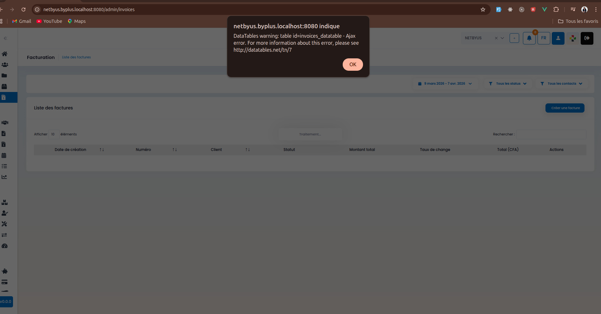601x314 pixels.
Task: Open the Gmail bookmark
Action: point(22,21)
